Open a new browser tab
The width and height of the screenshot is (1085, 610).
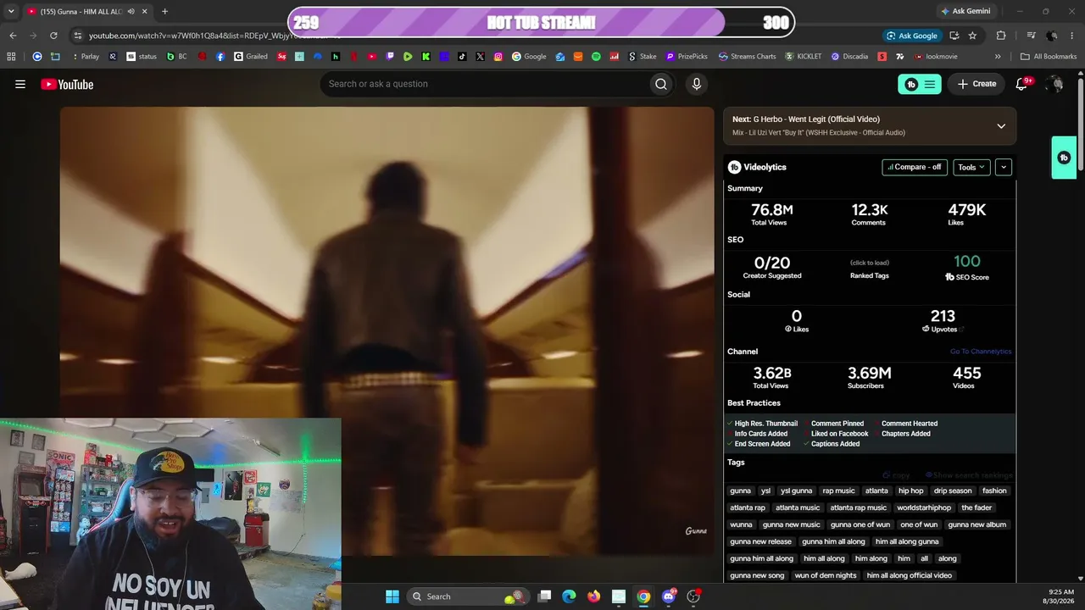[164, 12]
